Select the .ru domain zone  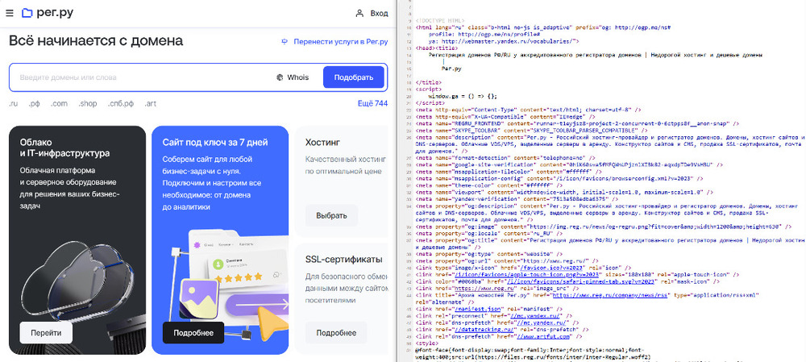(14, 104)
